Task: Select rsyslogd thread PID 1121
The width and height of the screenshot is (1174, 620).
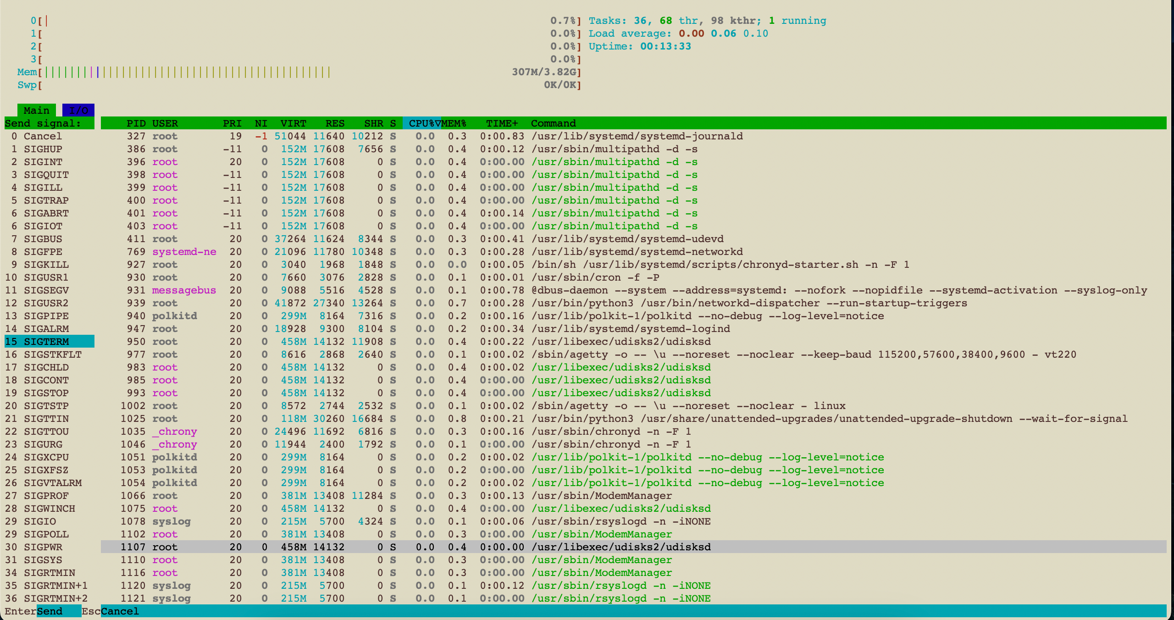Action: (x=633, y=598)
